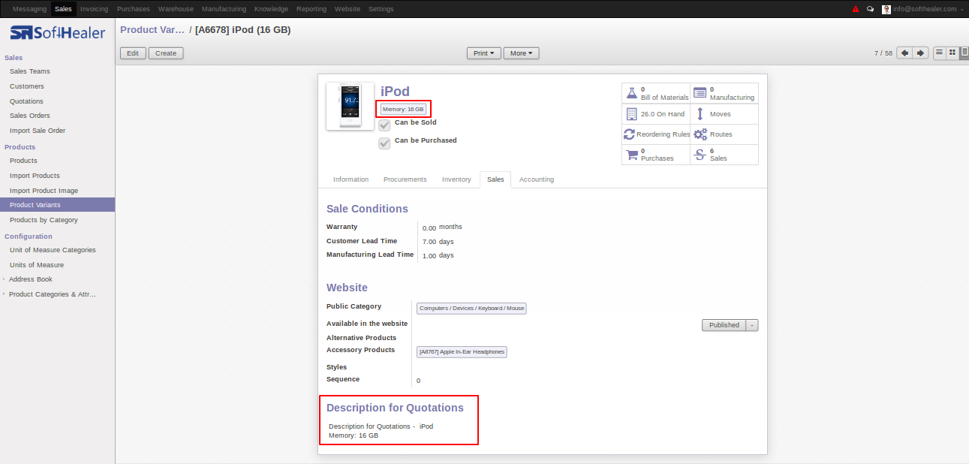
Task: Open the small dropdown beside Published
Action: (752, 325)
